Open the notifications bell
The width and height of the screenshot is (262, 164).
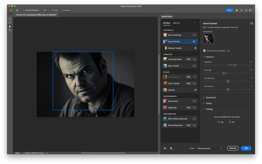[x=237, y=10]
